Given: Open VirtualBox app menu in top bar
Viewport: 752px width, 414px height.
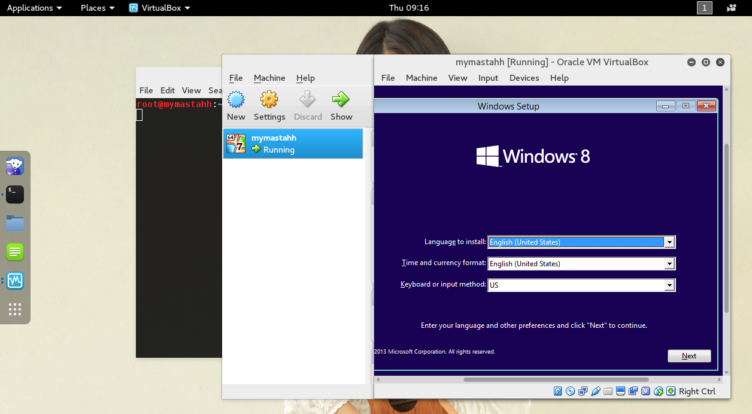Looking at the screenshot, I should 160,8.
